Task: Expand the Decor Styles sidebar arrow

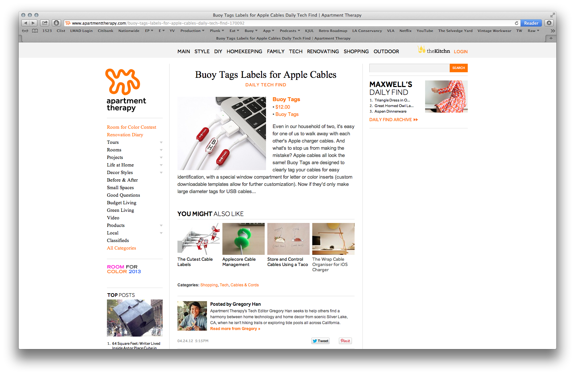Action: click(x=161, y=173)
